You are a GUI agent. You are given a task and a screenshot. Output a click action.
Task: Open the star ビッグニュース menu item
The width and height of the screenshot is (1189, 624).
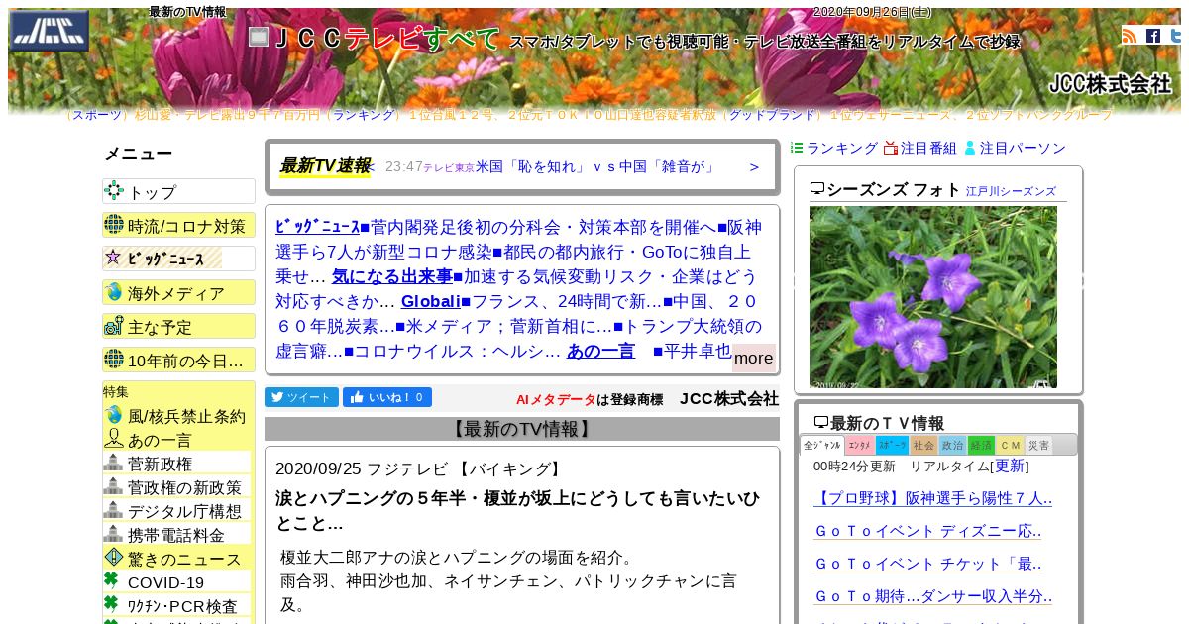[x=178, y=259]
